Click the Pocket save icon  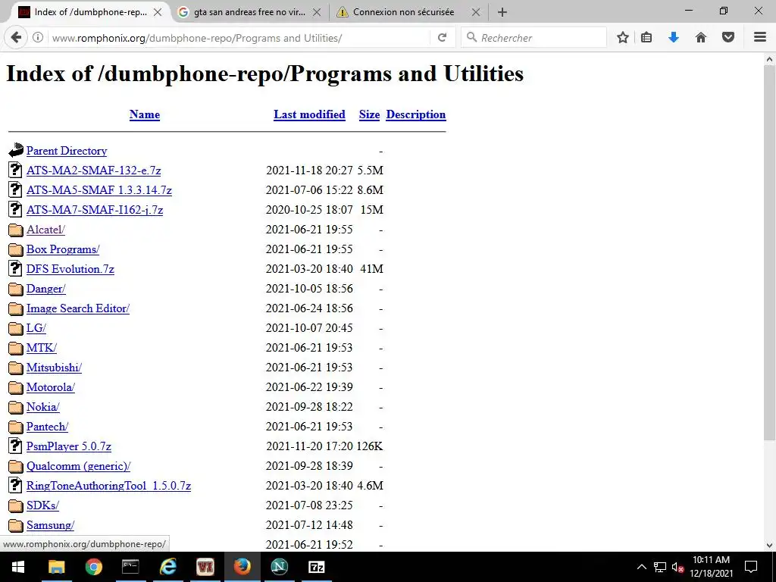click(x=728, y=38)
